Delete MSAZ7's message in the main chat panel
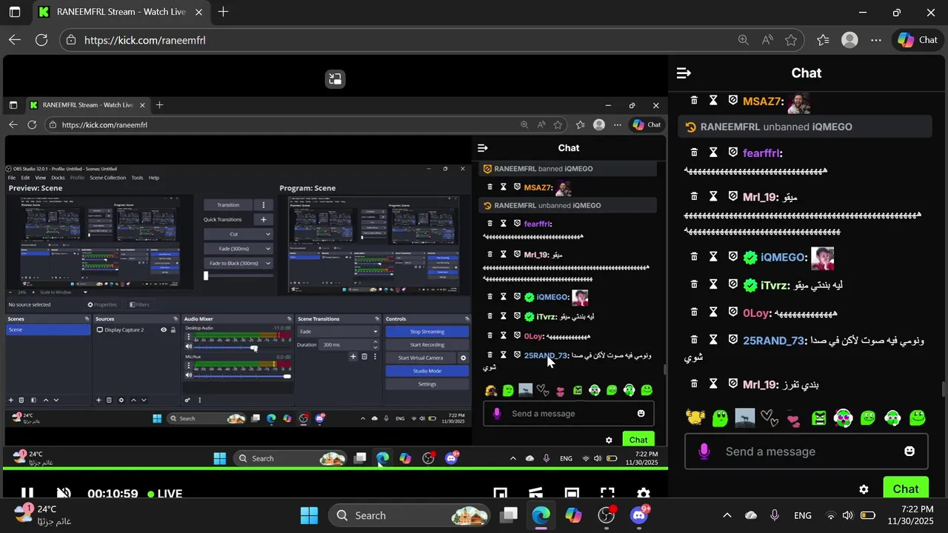The image size is (948, 533). [x=694, y=101]
